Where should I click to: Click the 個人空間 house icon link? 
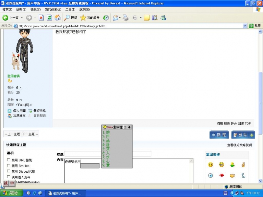(x=10, y=111)
